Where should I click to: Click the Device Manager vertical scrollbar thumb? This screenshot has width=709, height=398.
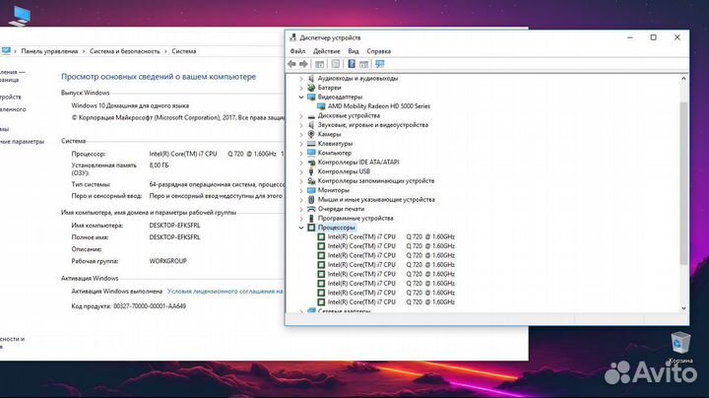[x=683, y=183]
